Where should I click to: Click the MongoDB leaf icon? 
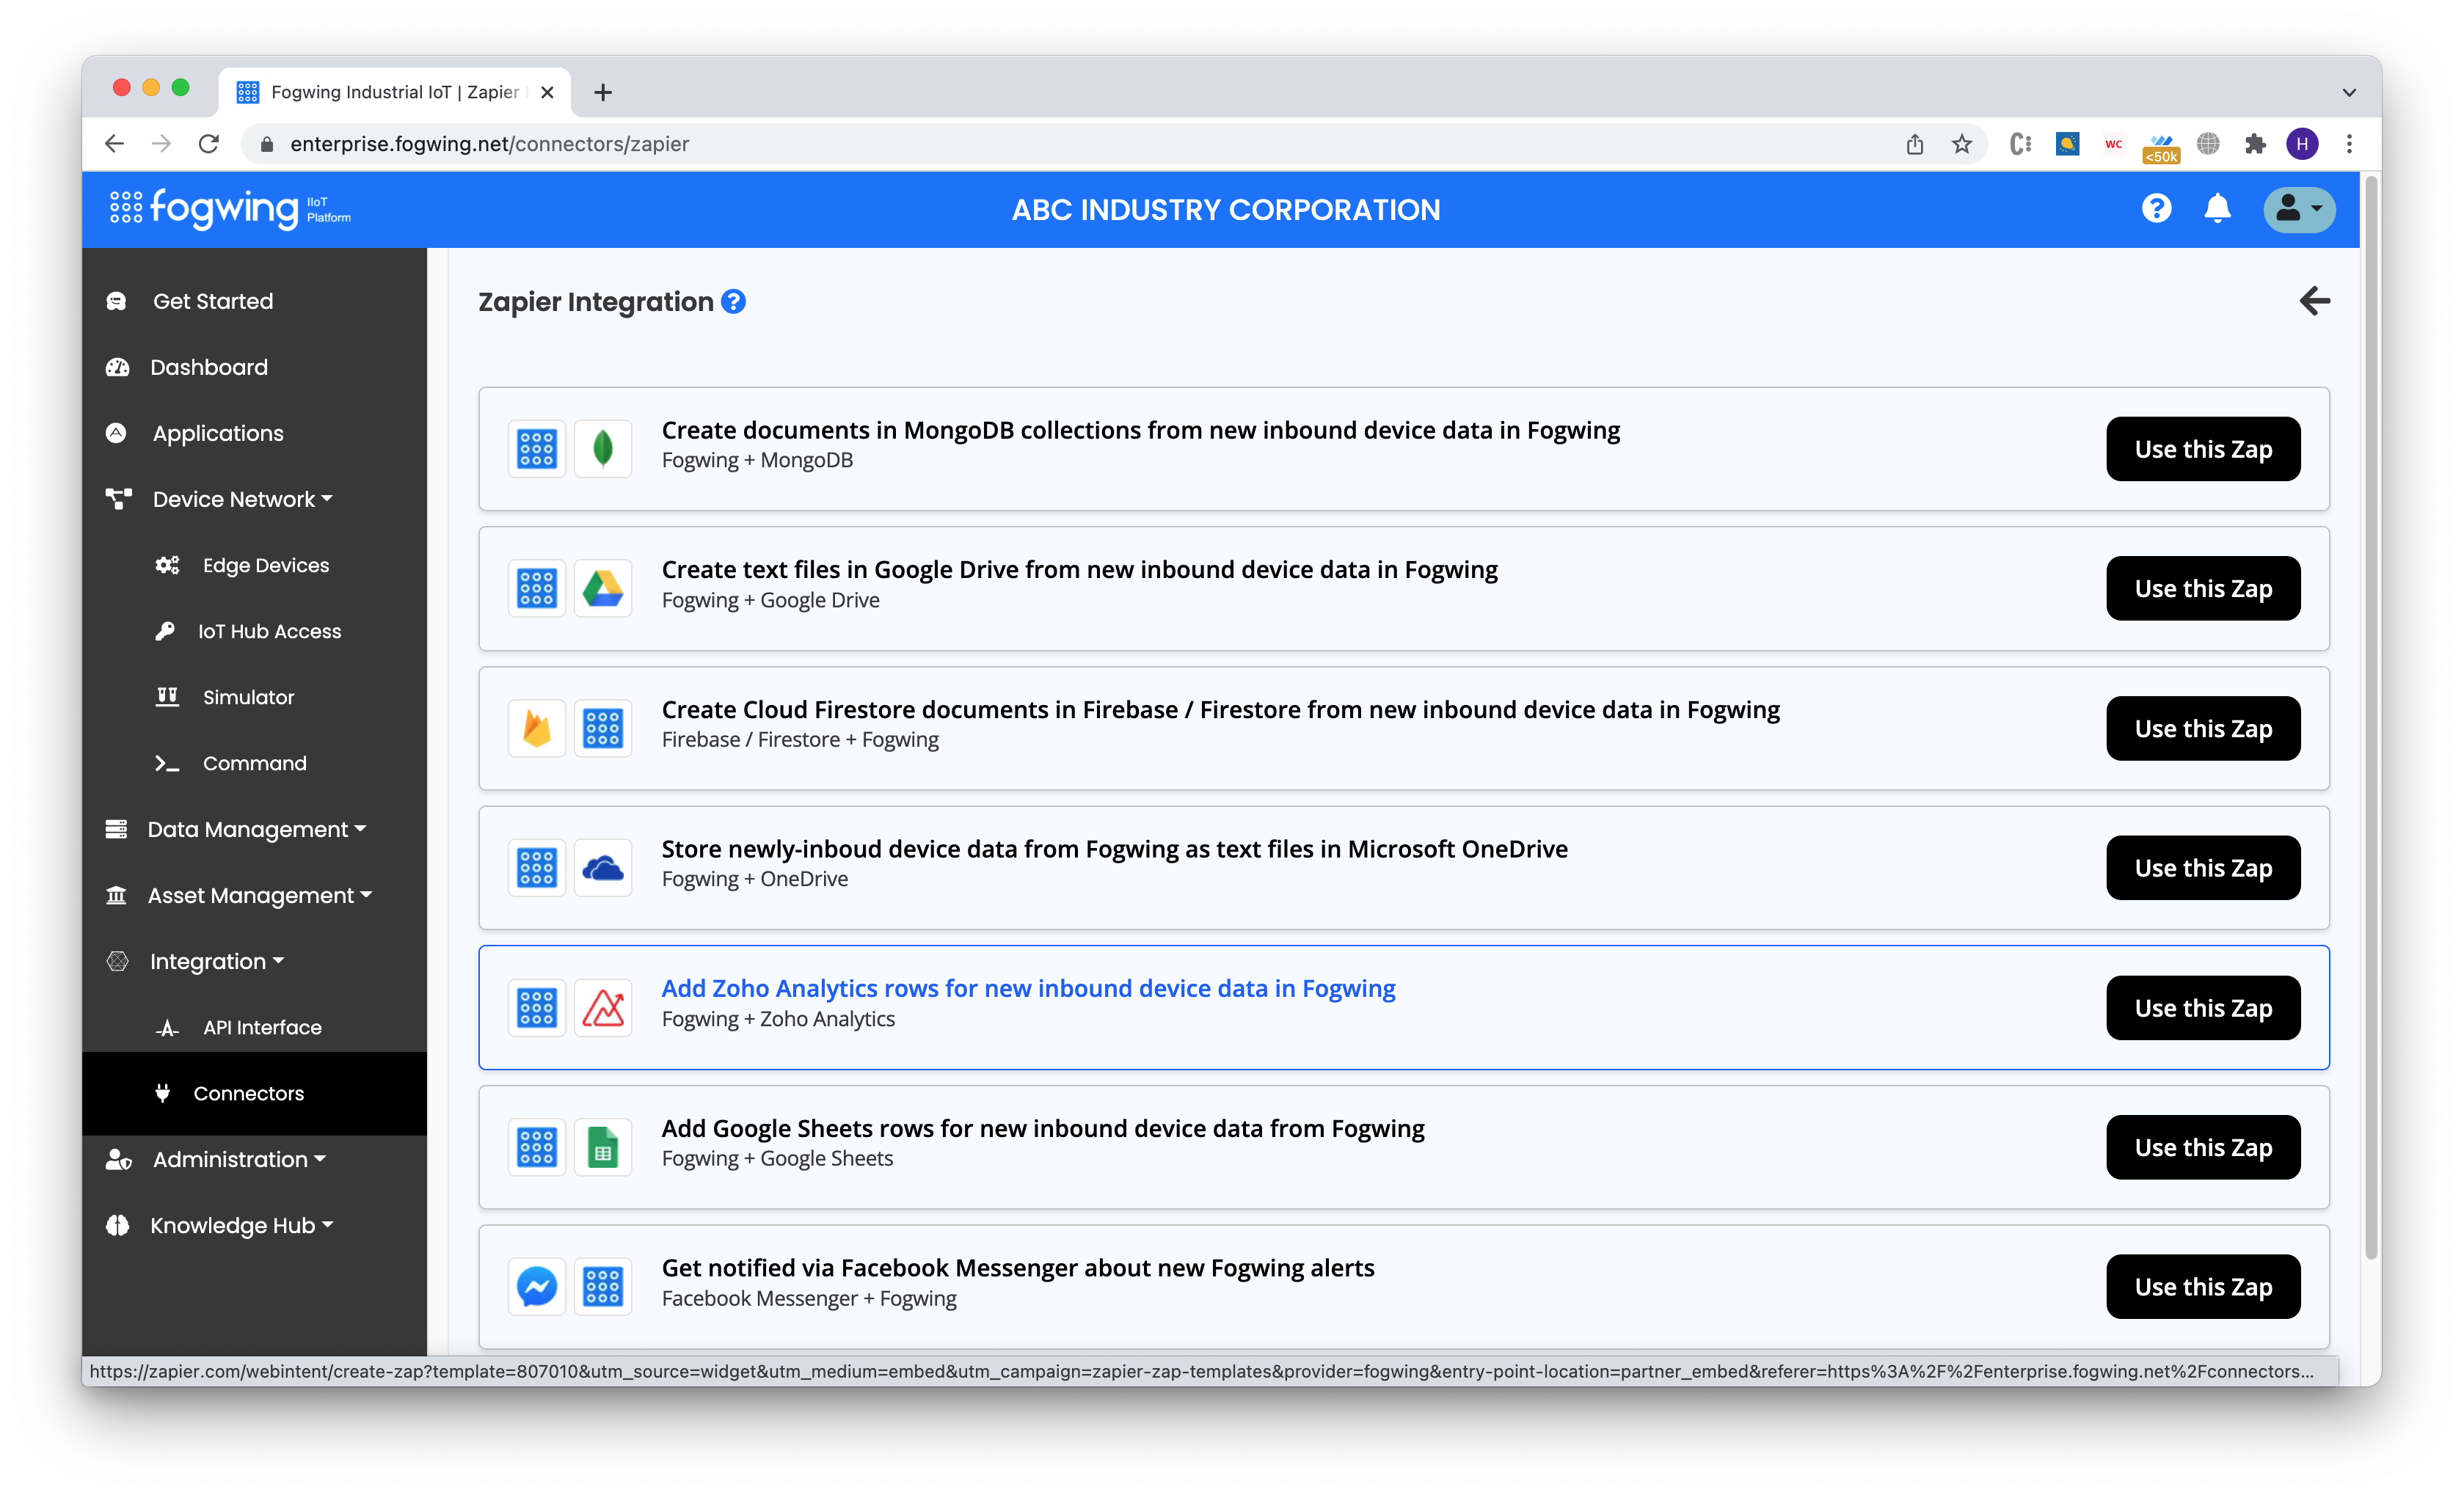[x=603, y=449]
